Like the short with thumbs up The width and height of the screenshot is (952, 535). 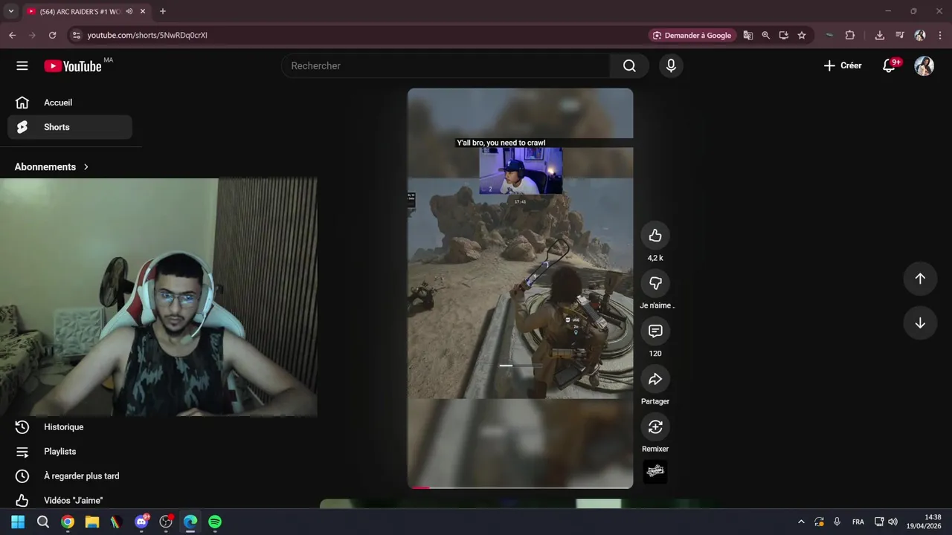pos(655,236)
